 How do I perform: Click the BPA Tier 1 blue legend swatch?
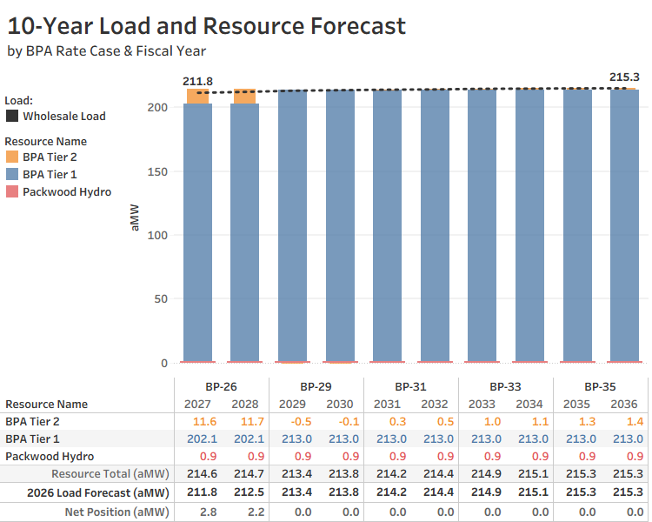click(x=12, y=174)
